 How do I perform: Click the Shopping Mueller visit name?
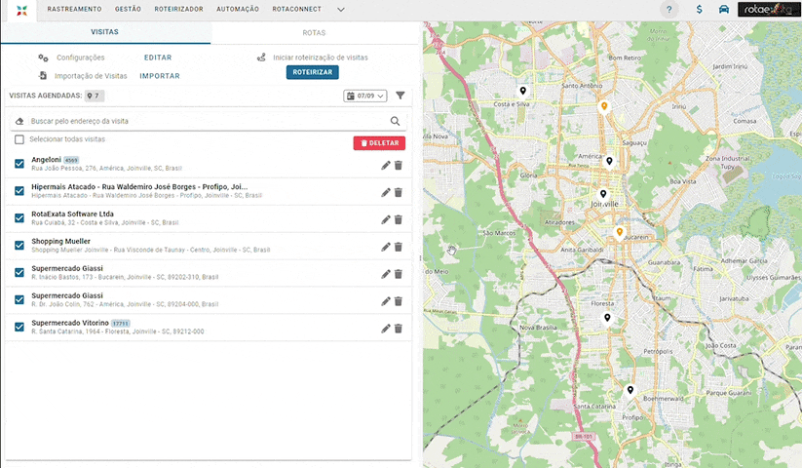pyautogui.click(x=60, y=242)
